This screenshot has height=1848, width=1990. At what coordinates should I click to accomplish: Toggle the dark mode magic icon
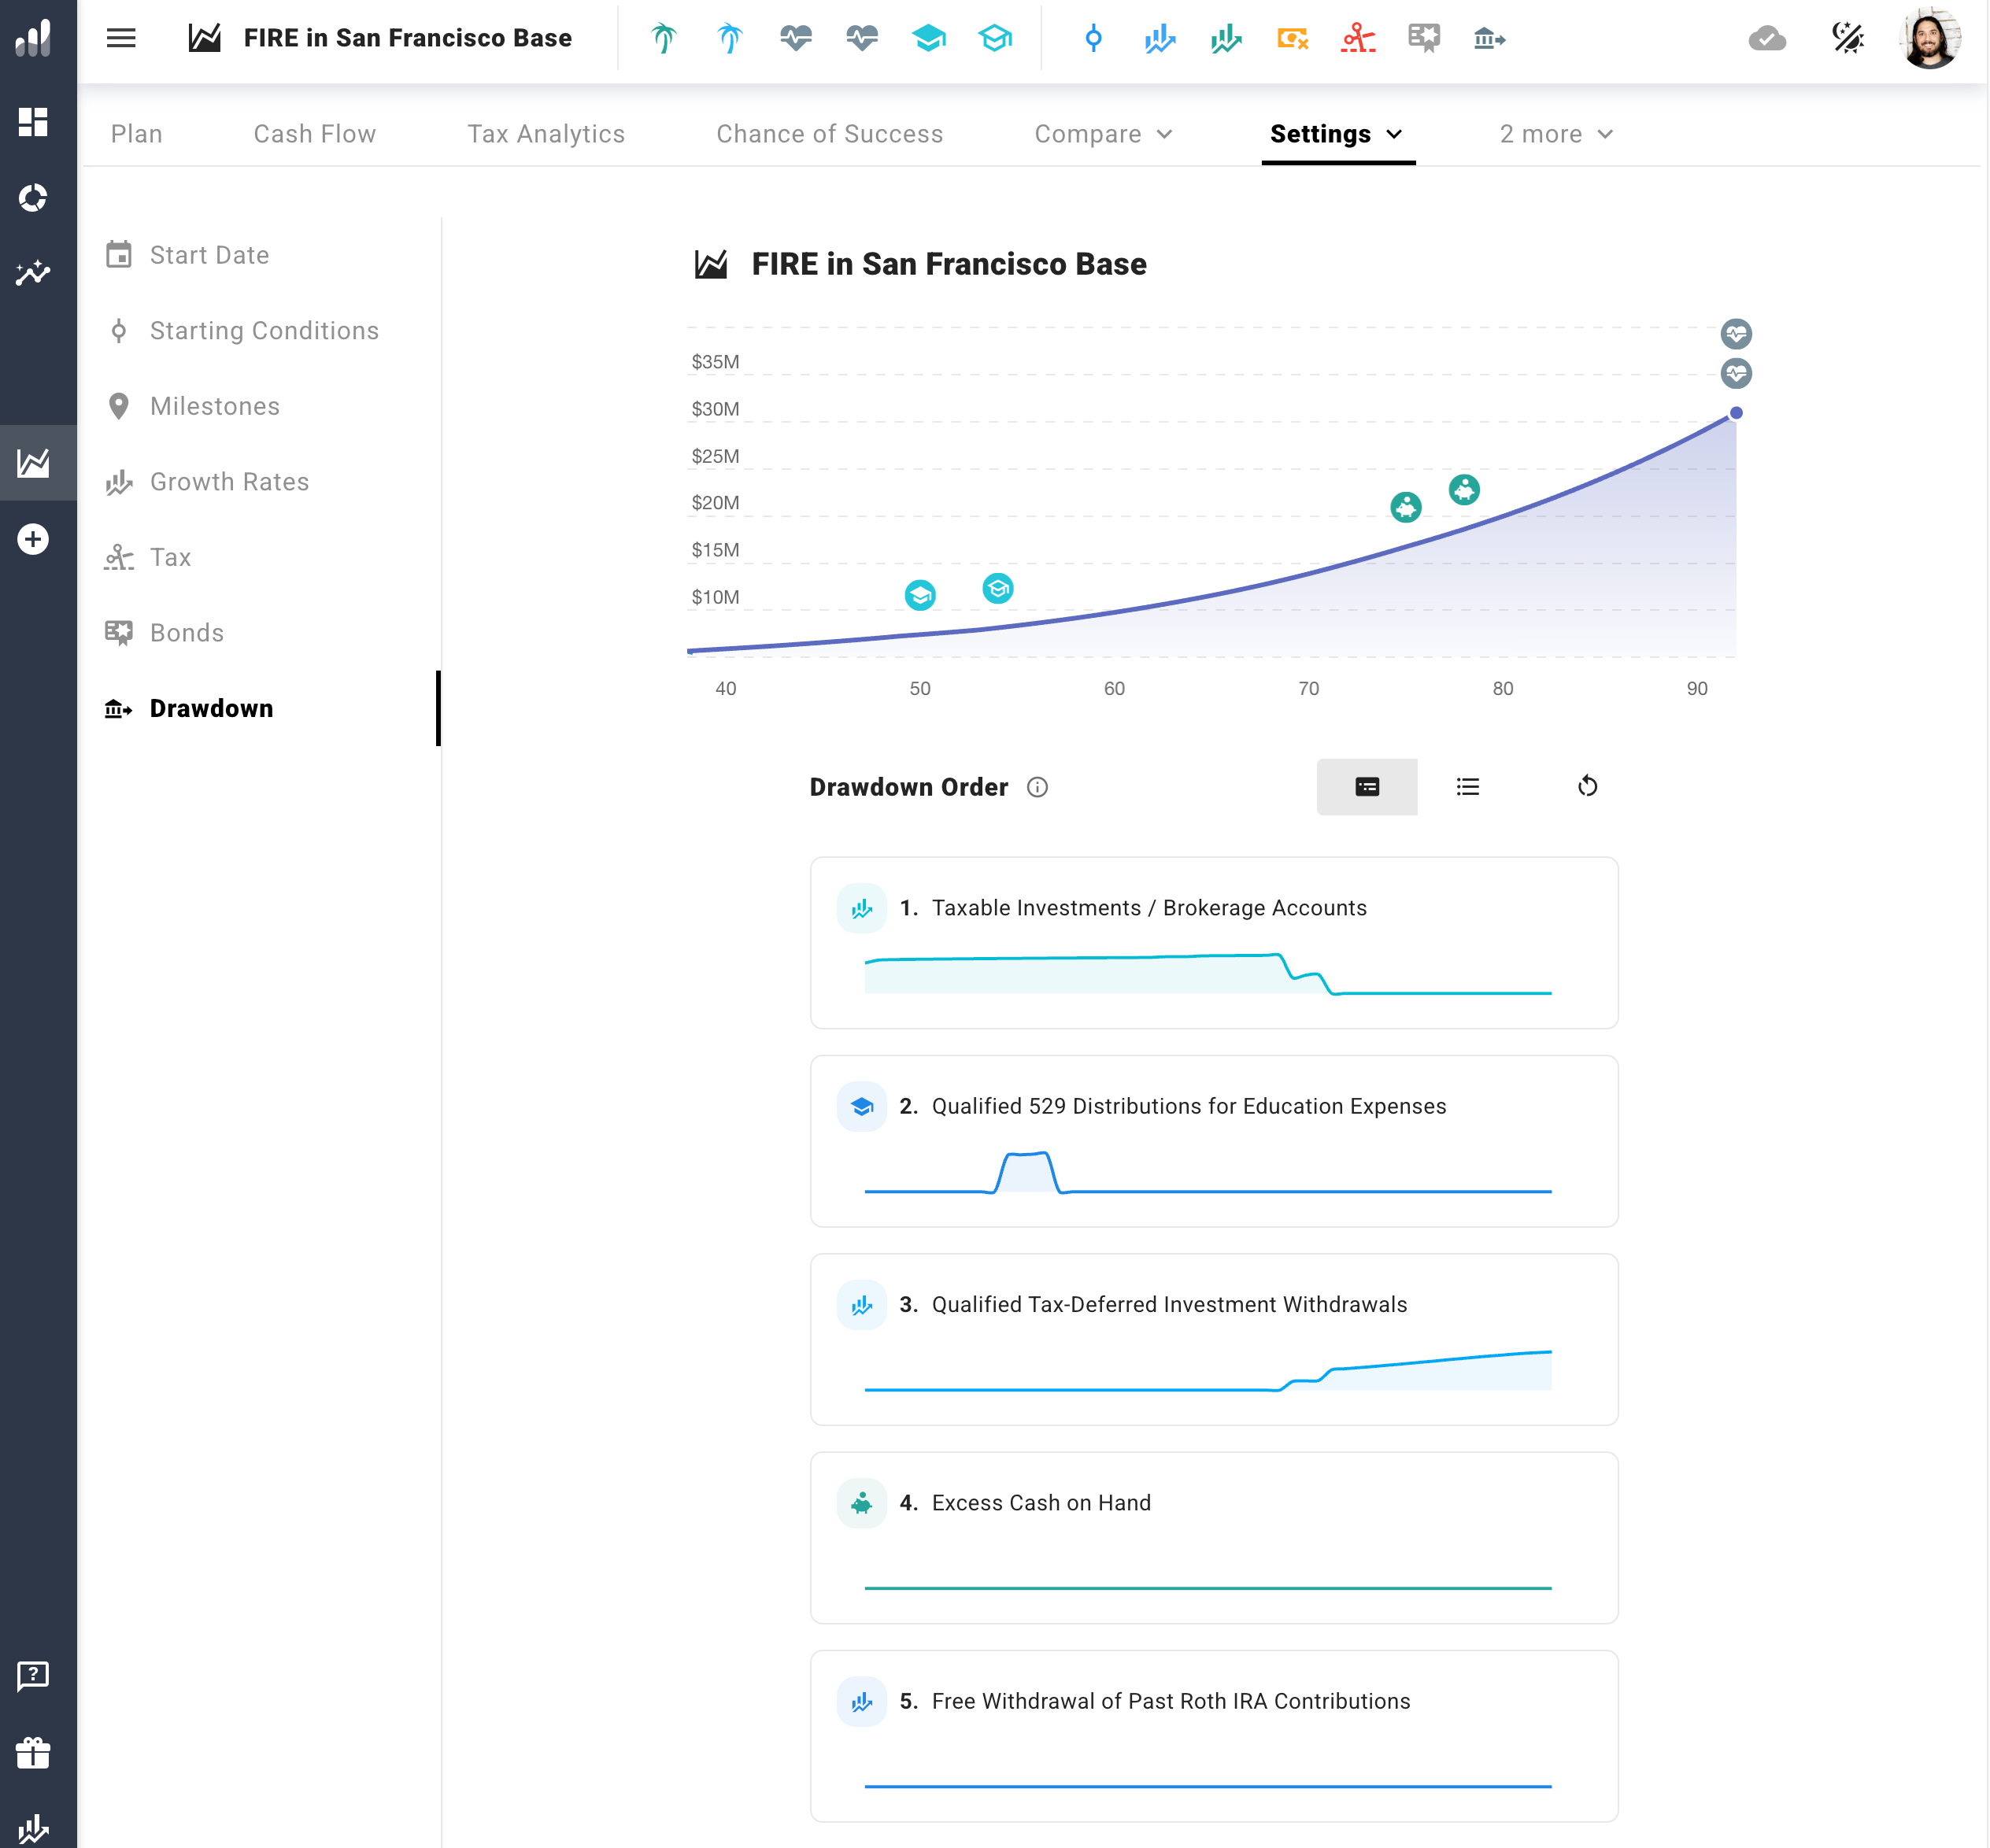coord(1847,38)
